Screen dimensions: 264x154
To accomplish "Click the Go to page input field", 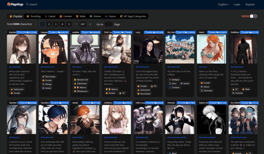I will coord(108,24).
